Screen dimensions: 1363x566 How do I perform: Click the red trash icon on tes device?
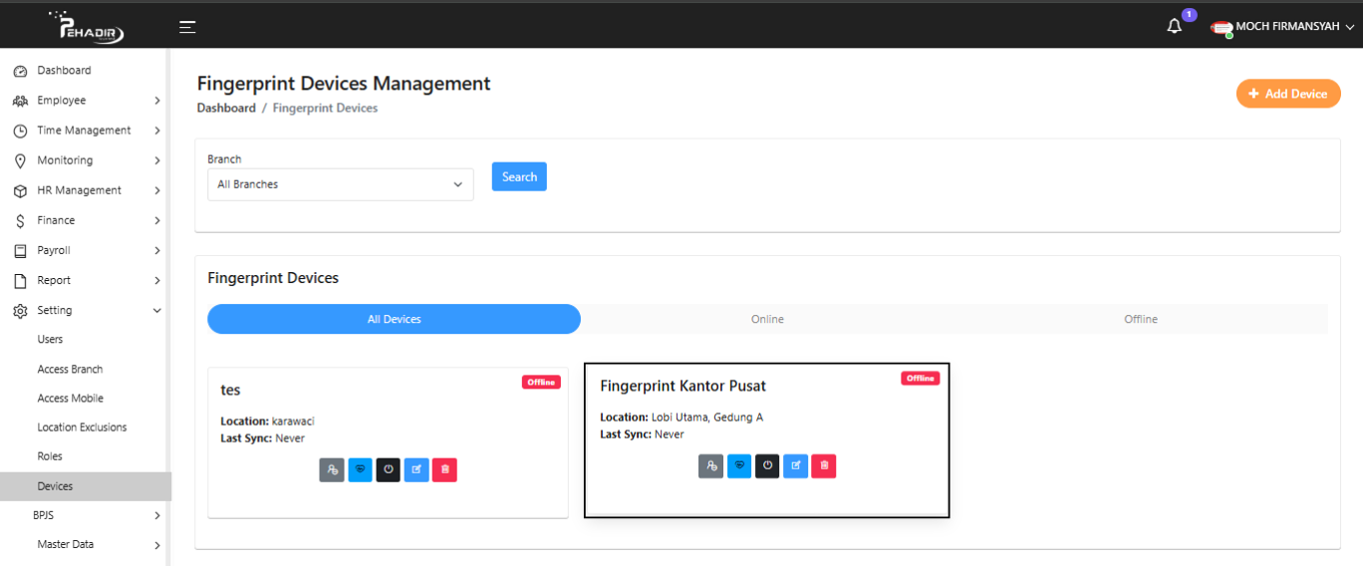click(x=444, y=469)
